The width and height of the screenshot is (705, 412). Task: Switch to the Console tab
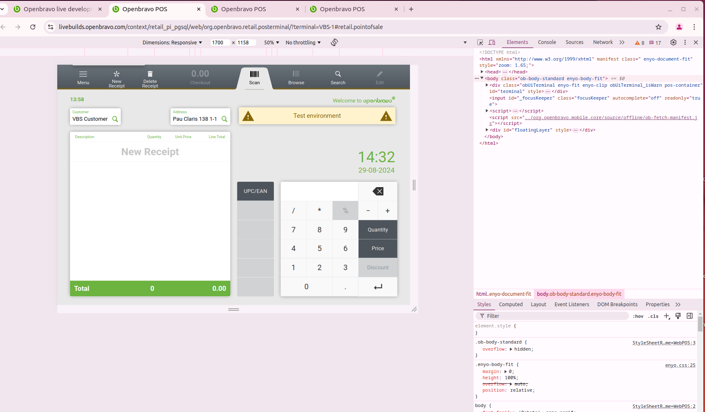tap(546, 42)
